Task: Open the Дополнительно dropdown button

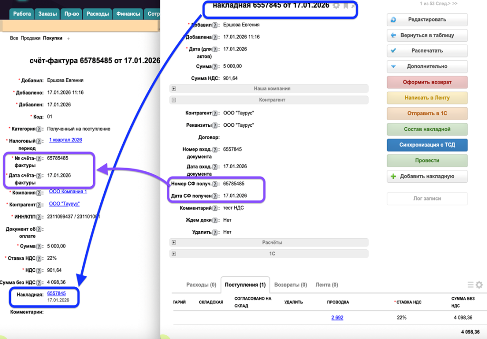Action: click(427, 66)
